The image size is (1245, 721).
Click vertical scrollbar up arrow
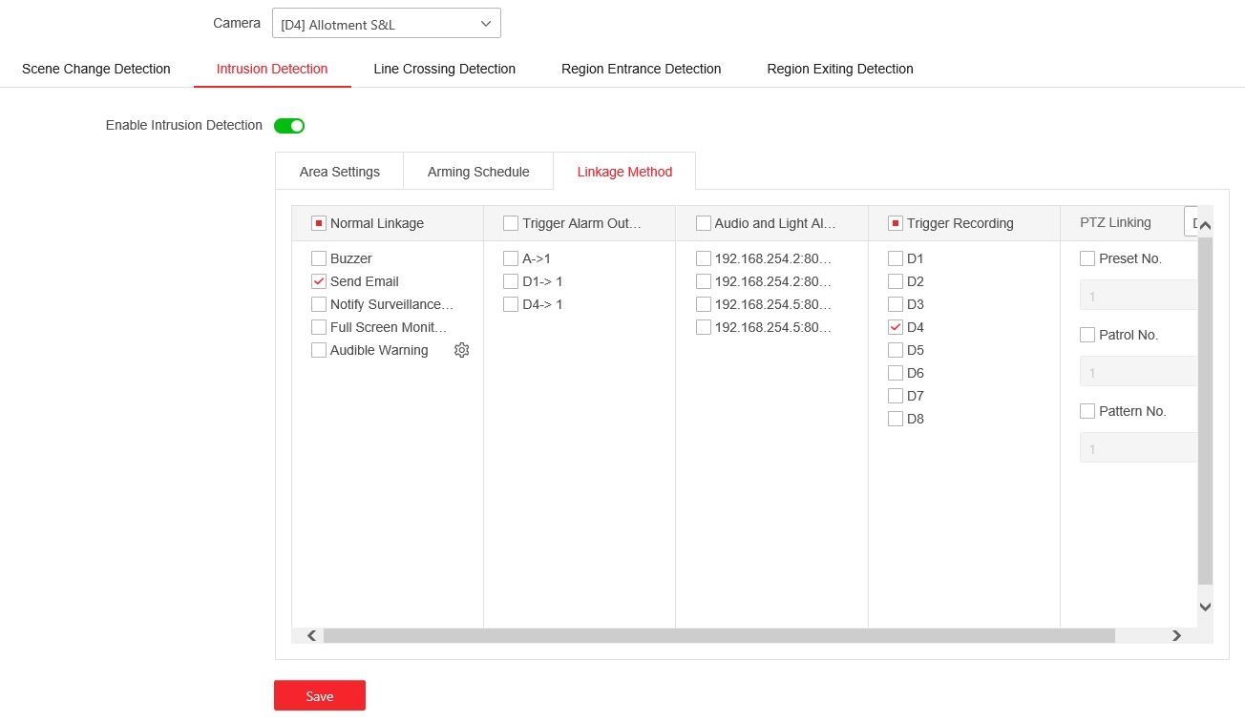click(x=1205, y=226)
